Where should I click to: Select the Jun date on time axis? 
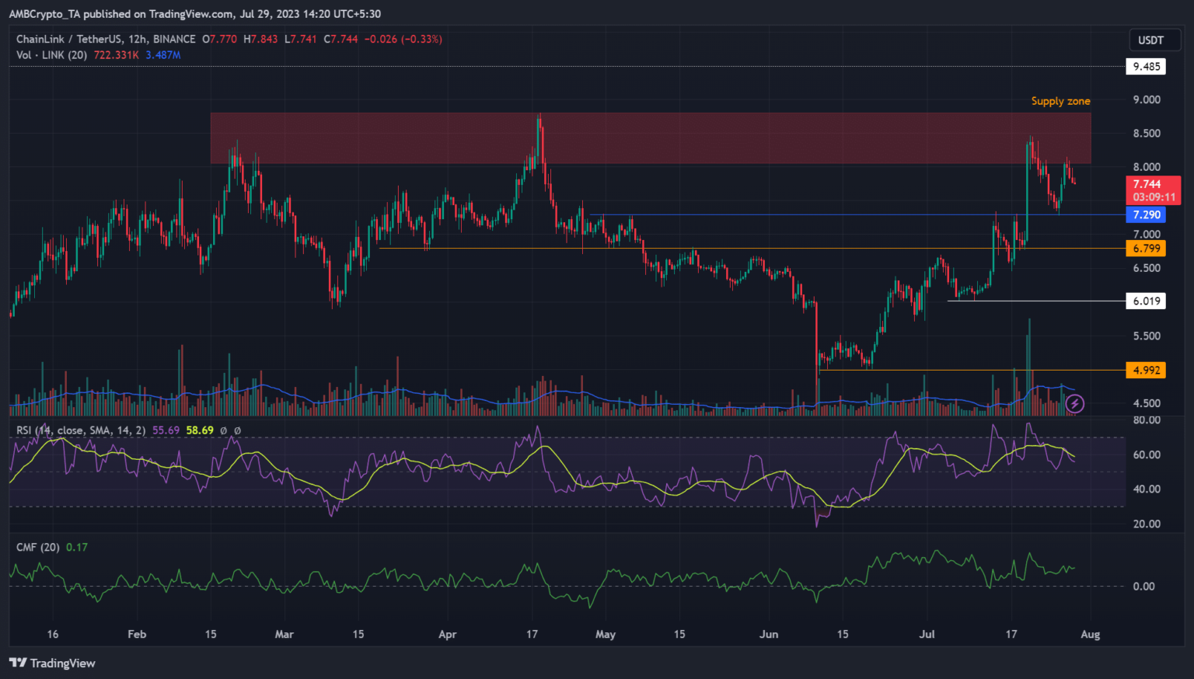(768, 635)
